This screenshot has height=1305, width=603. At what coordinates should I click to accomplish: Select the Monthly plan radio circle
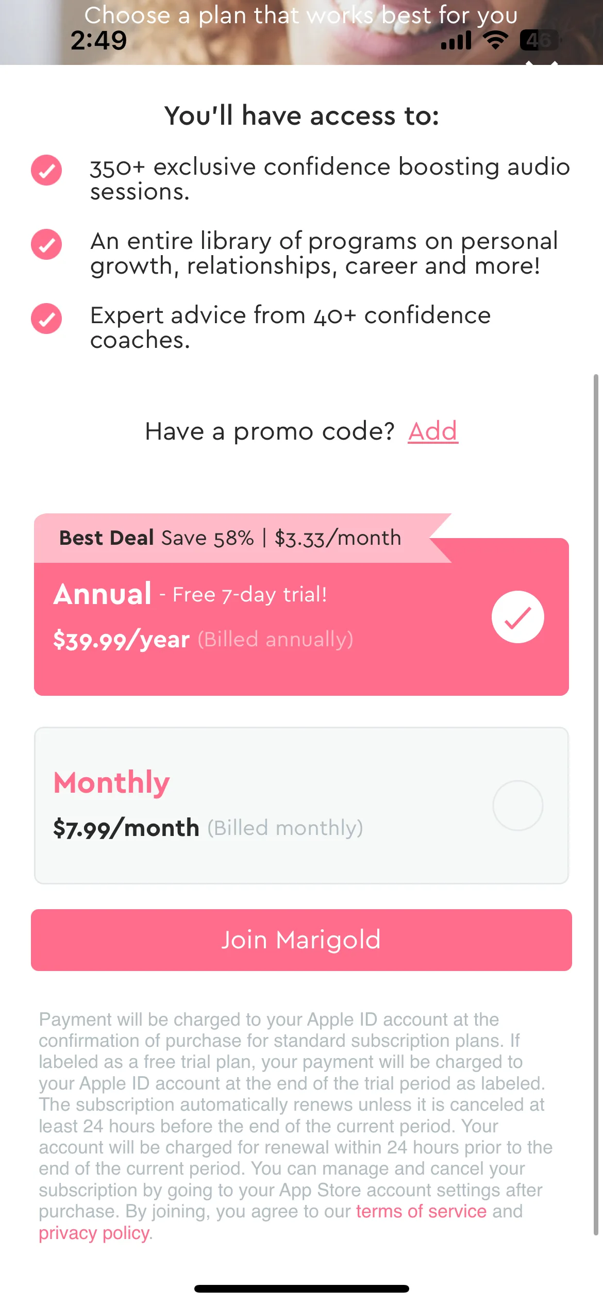tap(517, 806)
